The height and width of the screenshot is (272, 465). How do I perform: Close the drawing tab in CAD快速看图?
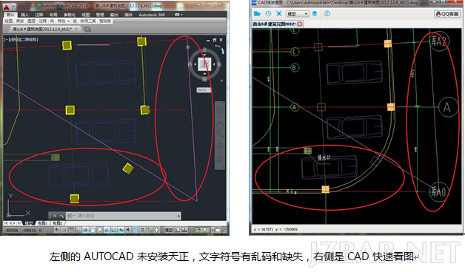(x=300, y=24)
